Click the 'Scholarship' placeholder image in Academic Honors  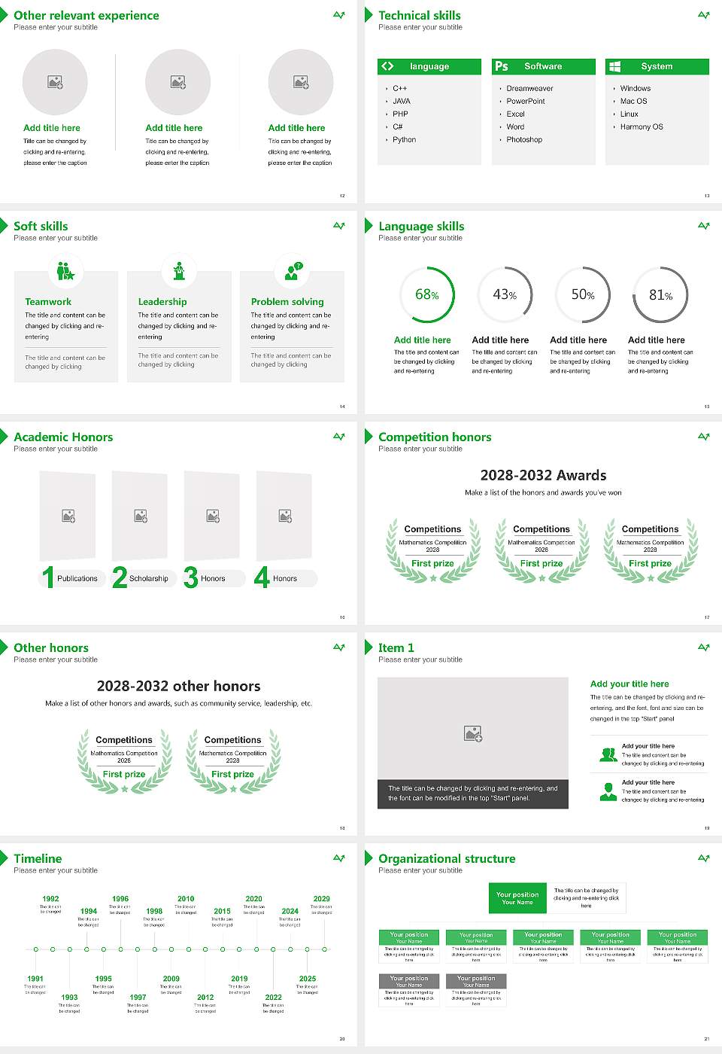pos(140,516)
